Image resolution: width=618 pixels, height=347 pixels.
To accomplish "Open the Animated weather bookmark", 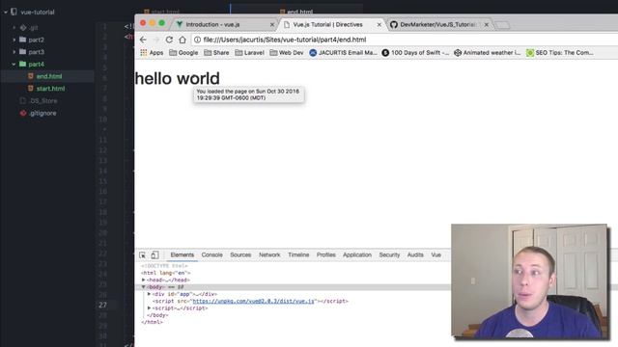I will pos(487,52).
